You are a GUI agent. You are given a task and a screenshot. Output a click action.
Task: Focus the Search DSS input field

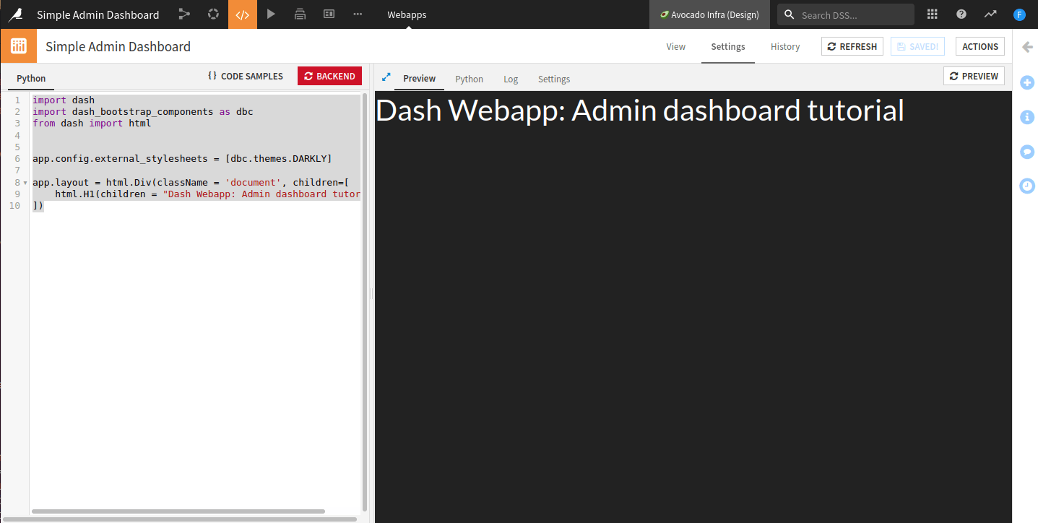point(846,14)
